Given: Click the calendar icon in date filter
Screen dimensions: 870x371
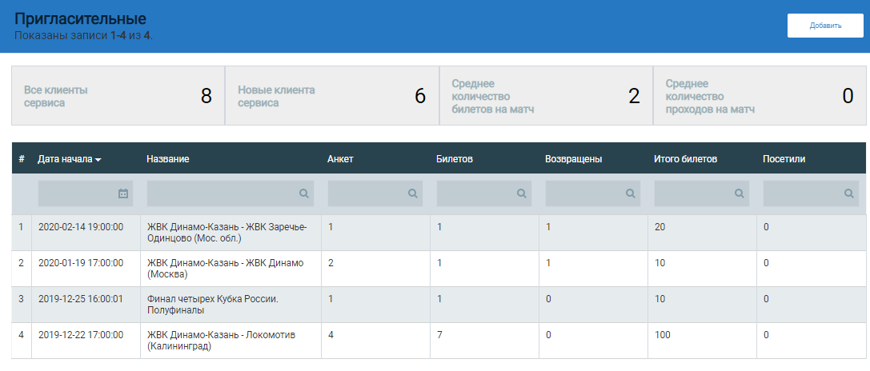Looking at the screenshot, I should click(x=122, y=193).
